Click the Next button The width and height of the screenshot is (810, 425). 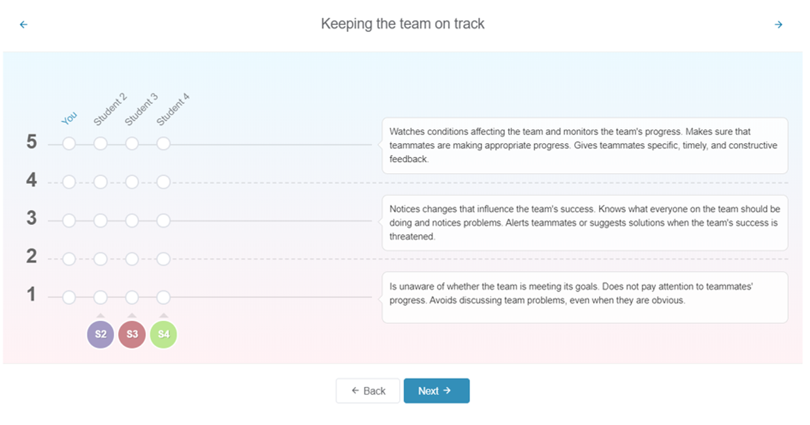pos(436,391)
